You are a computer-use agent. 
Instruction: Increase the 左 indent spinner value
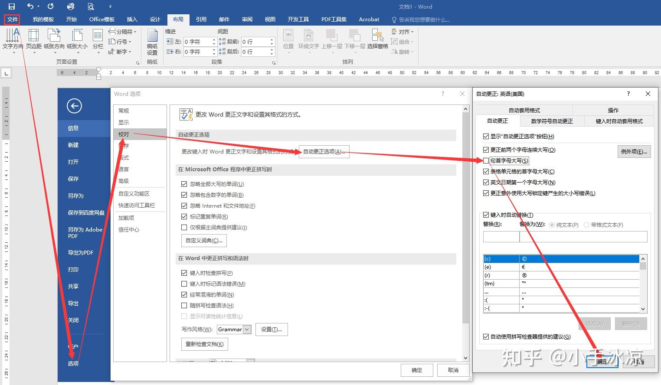click(x=214, y=39)
